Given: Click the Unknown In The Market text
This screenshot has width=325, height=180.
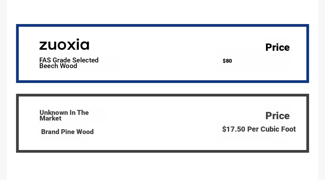Looking at the screenshot, I should point(64,115).
